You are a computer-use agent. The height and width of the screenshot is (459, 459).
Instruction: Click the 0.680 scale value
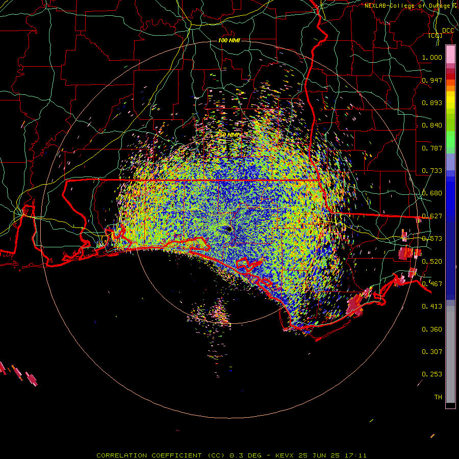coord(432,193)
